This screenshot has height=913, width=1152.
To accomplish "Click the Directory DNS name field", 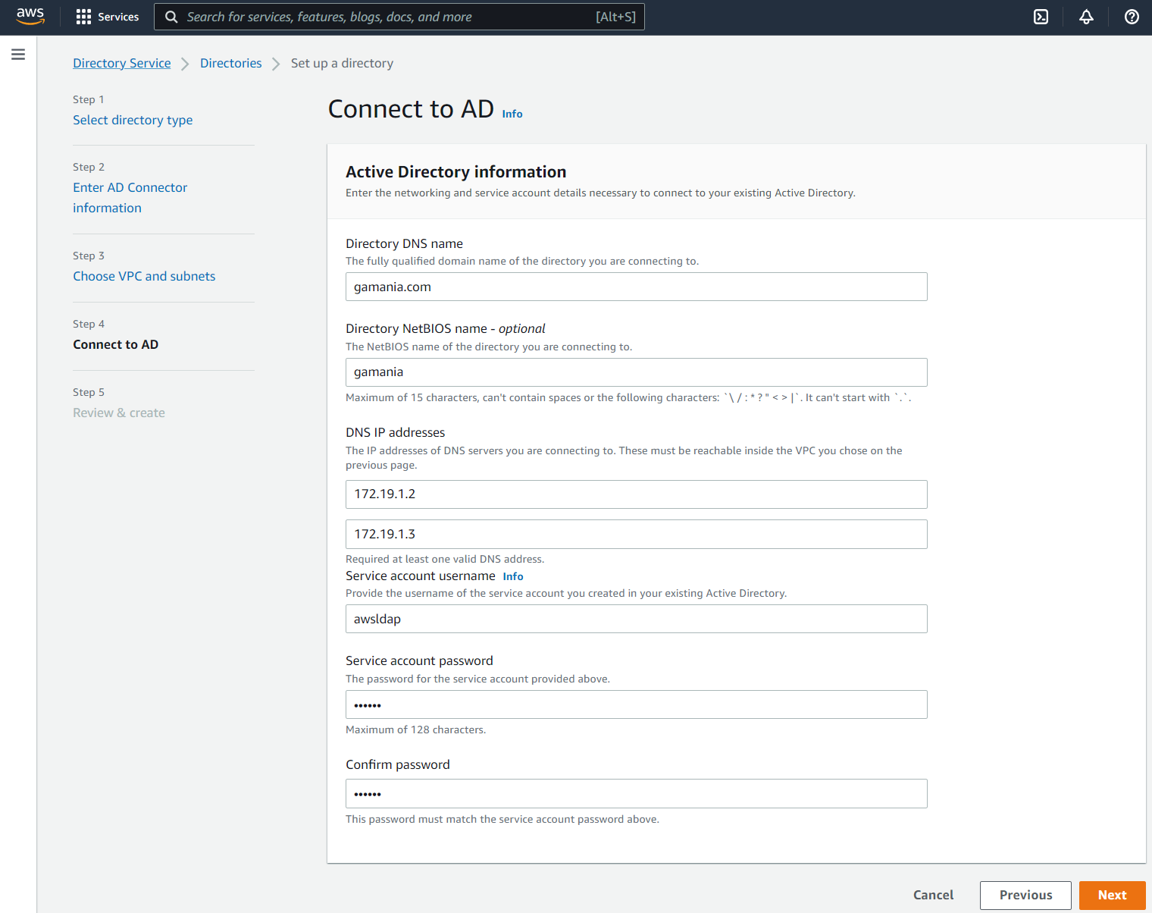I will pos(636,287).
